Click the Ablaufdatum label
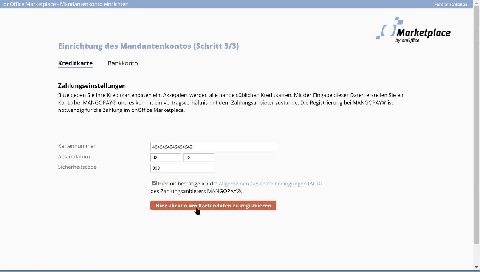This screenshot has width=480, height=272. (74, 156)
